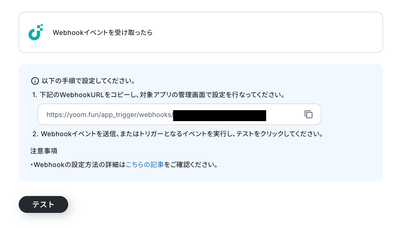Click https://yoom.fun/app_trigger/webhooks/ URL text
The image size is (393, 228).
point(110,115)
